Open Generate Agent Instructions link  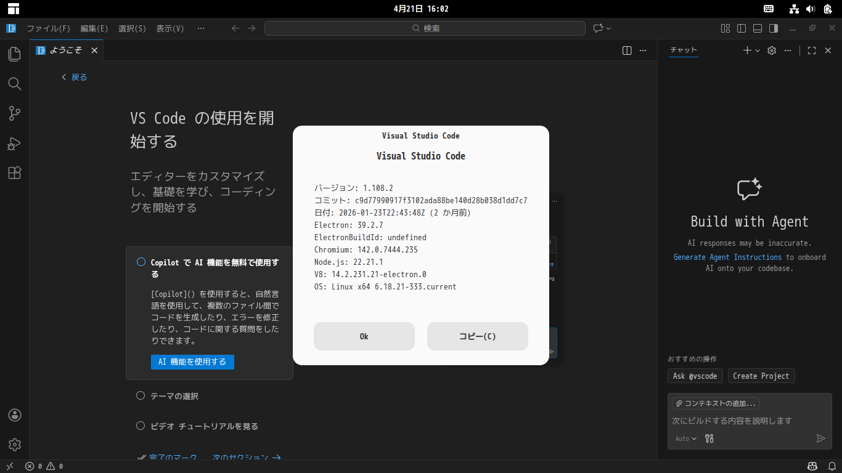[x=727, y=257]
